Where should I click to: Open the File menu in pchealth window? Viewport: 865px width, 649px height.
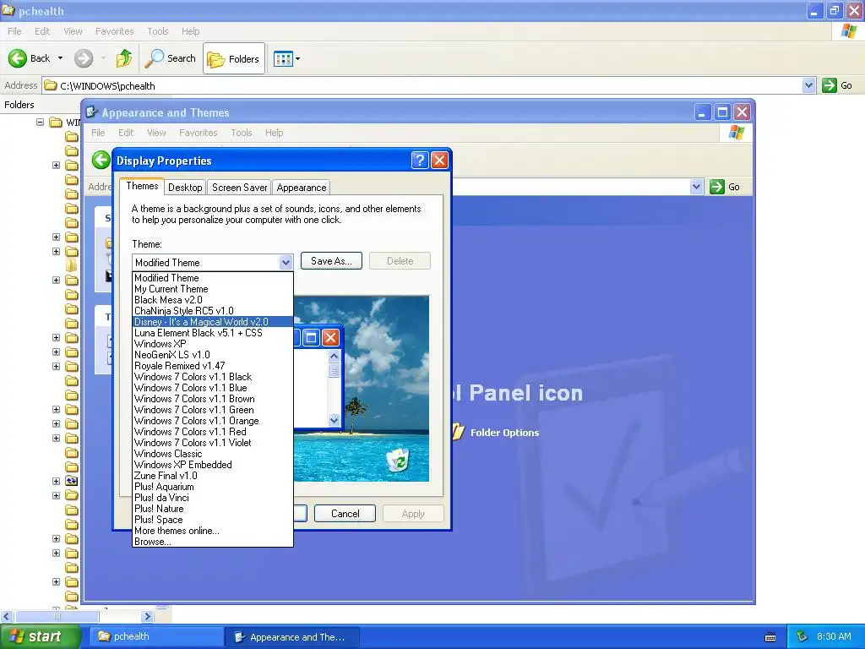pos(14,31)
